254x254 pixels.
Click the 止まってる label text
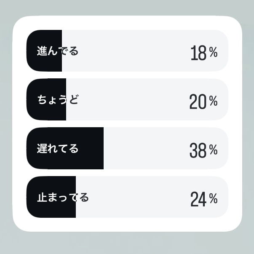[x=63, y=197]
